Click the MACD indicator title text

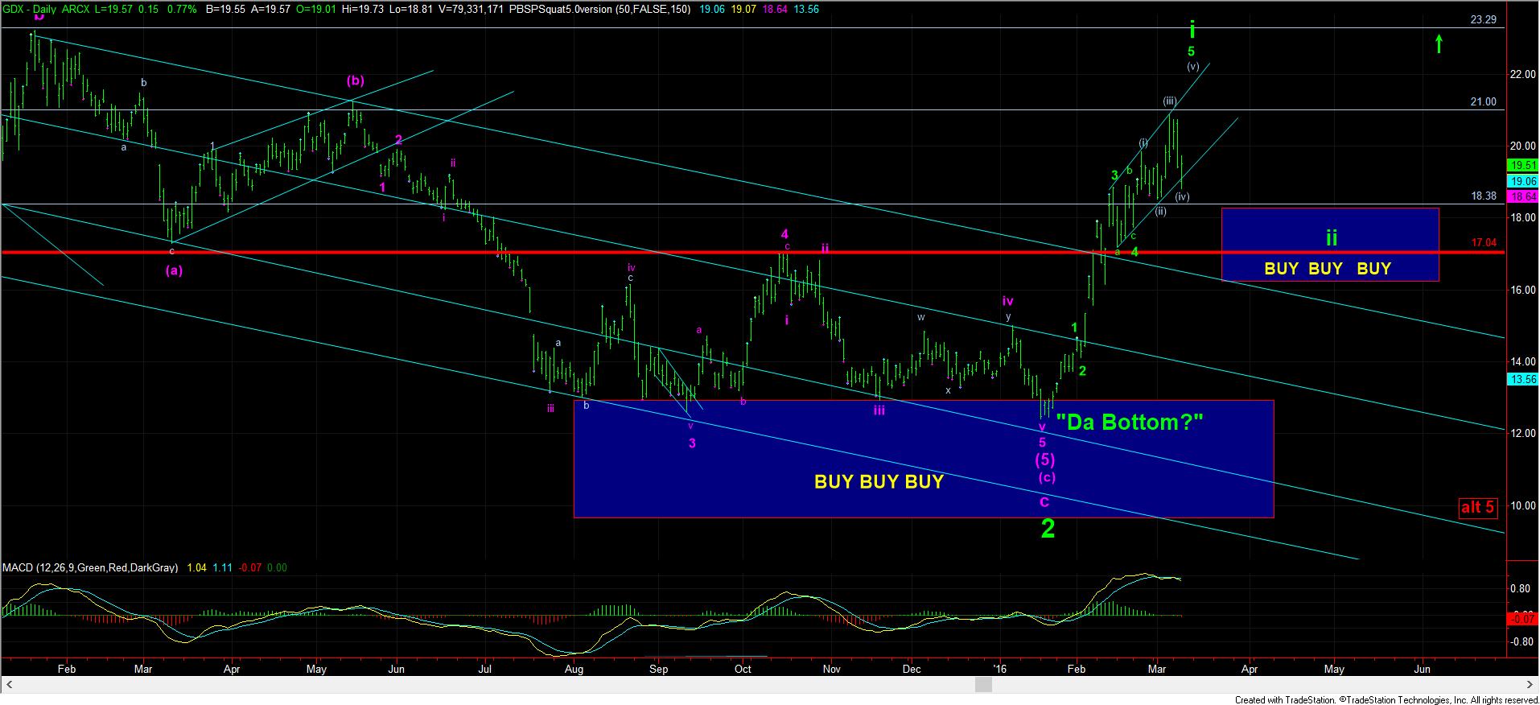tap(90, 568)
